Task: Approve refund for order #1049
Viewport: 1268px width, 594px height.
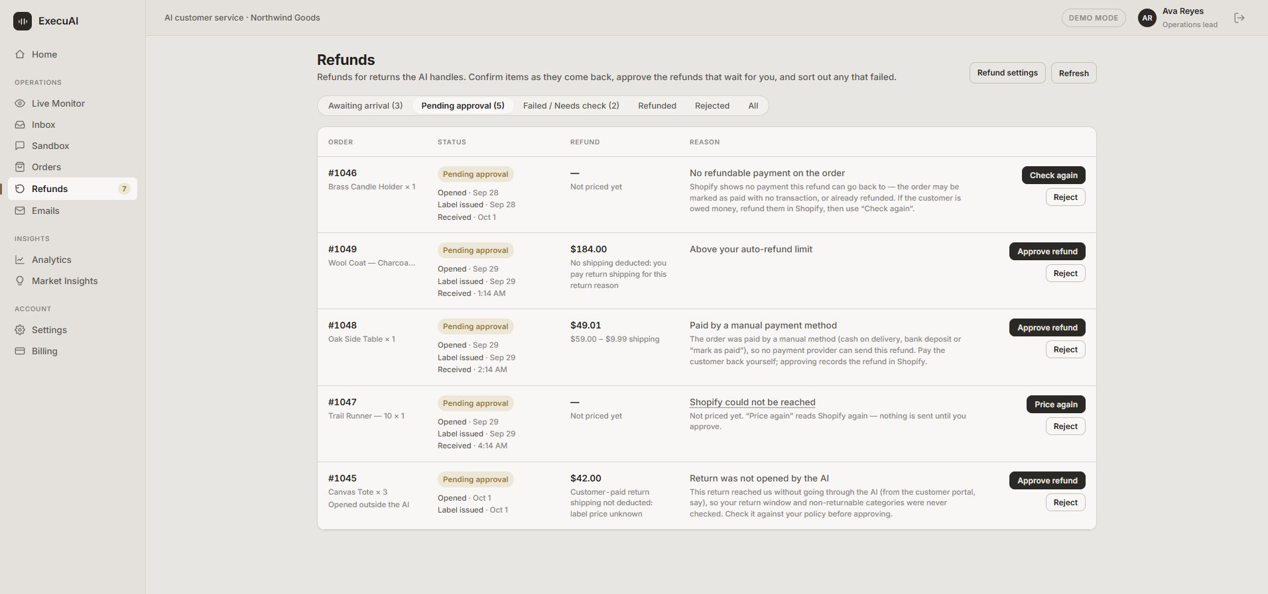Action: 1048,252
